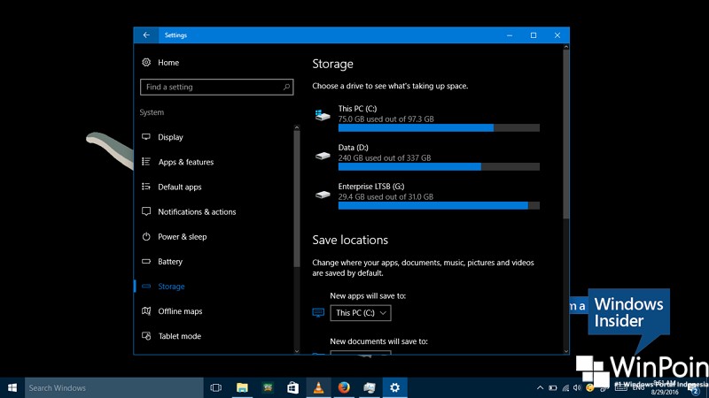Open the Windows Store taskbar icon
709x398 pixels.
click(293, 387)
